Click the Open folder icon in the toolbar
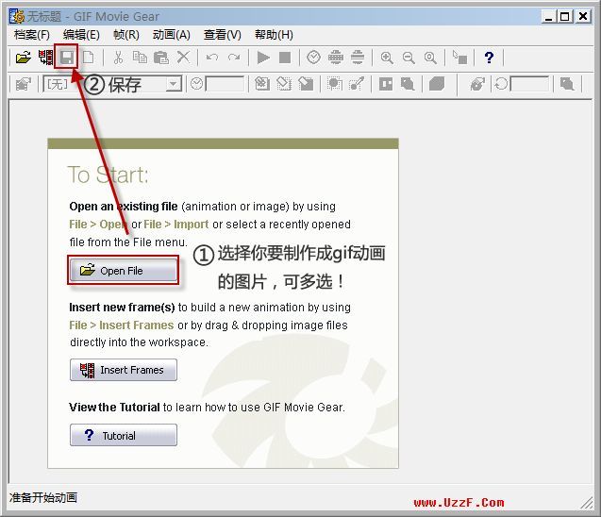This screenshot has width=601, height=517. point(24,58)
